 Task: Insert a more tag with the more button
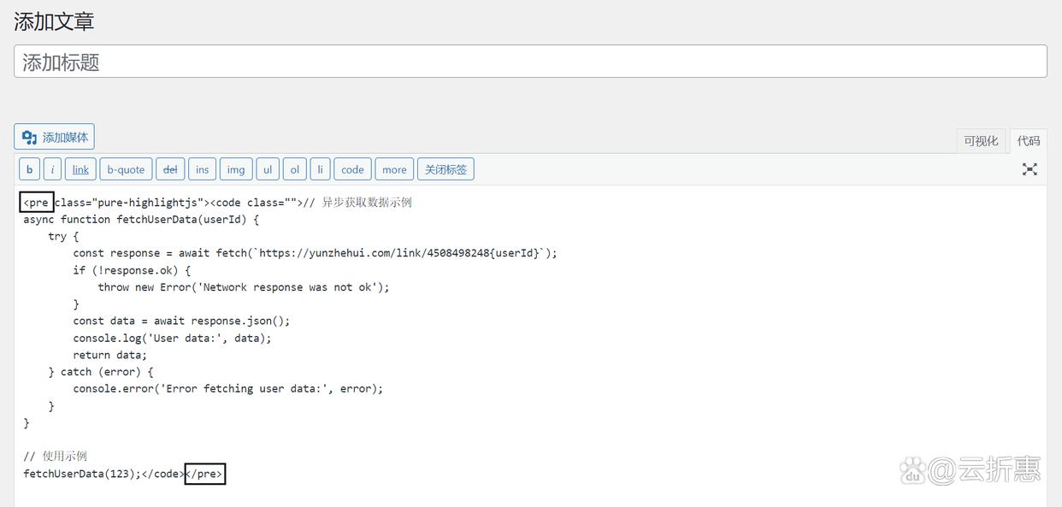pos(393,168)
